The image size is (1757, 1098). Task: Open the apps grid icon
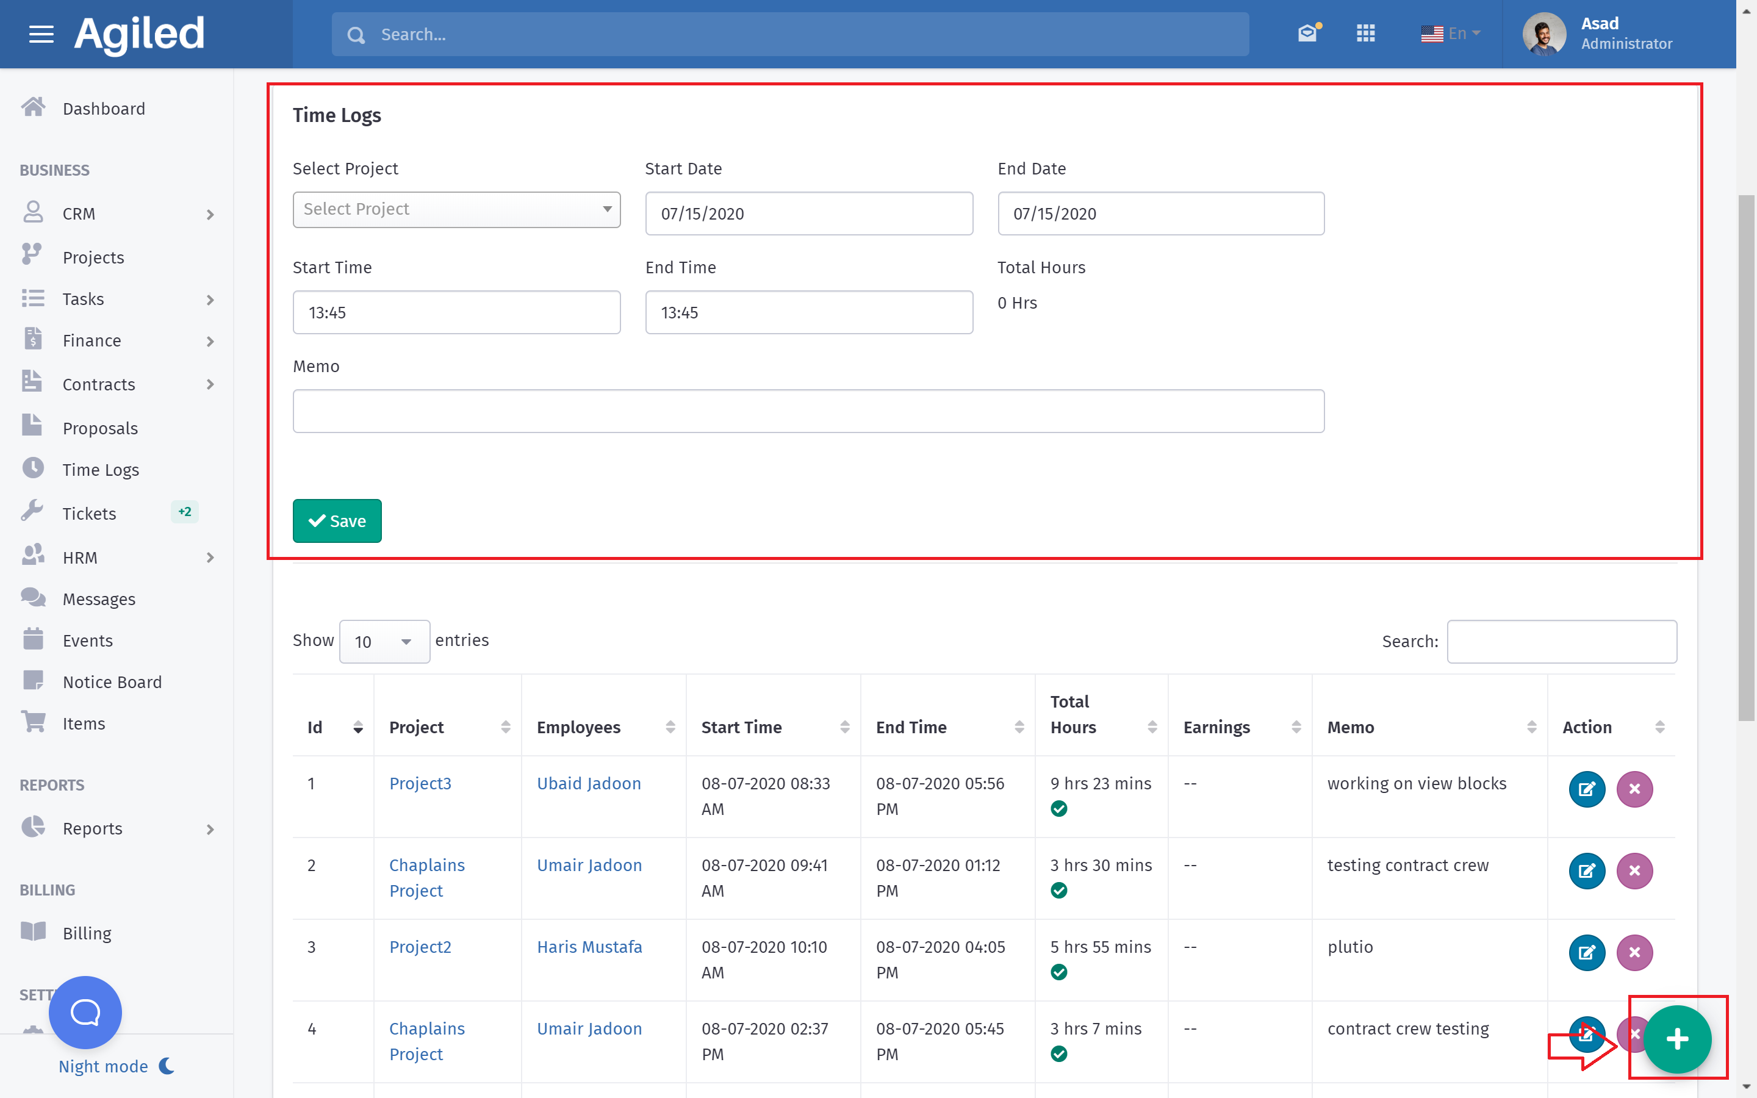pyautogui.click(x=1366, y=34)
